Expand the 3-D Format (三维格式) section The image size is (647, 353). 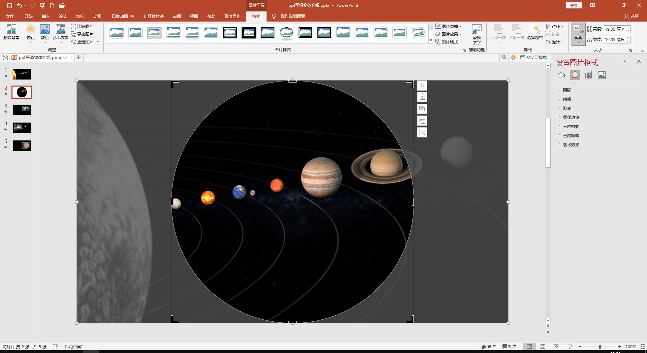(571, 126)
